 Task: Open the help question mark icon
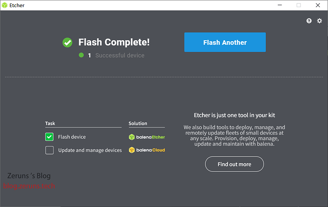pos(309,21)
